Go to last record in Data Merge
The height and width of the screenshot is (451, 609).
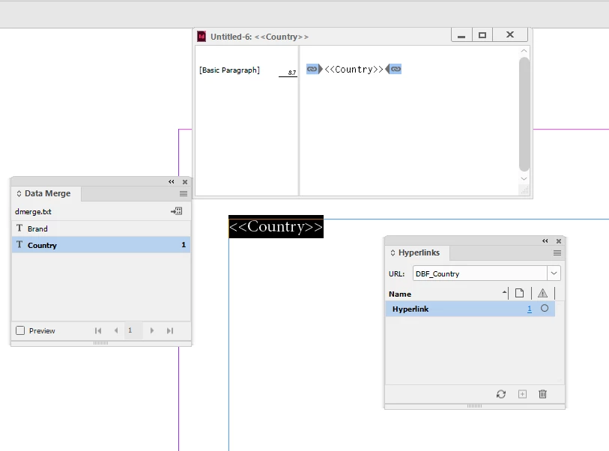point(170,330)
